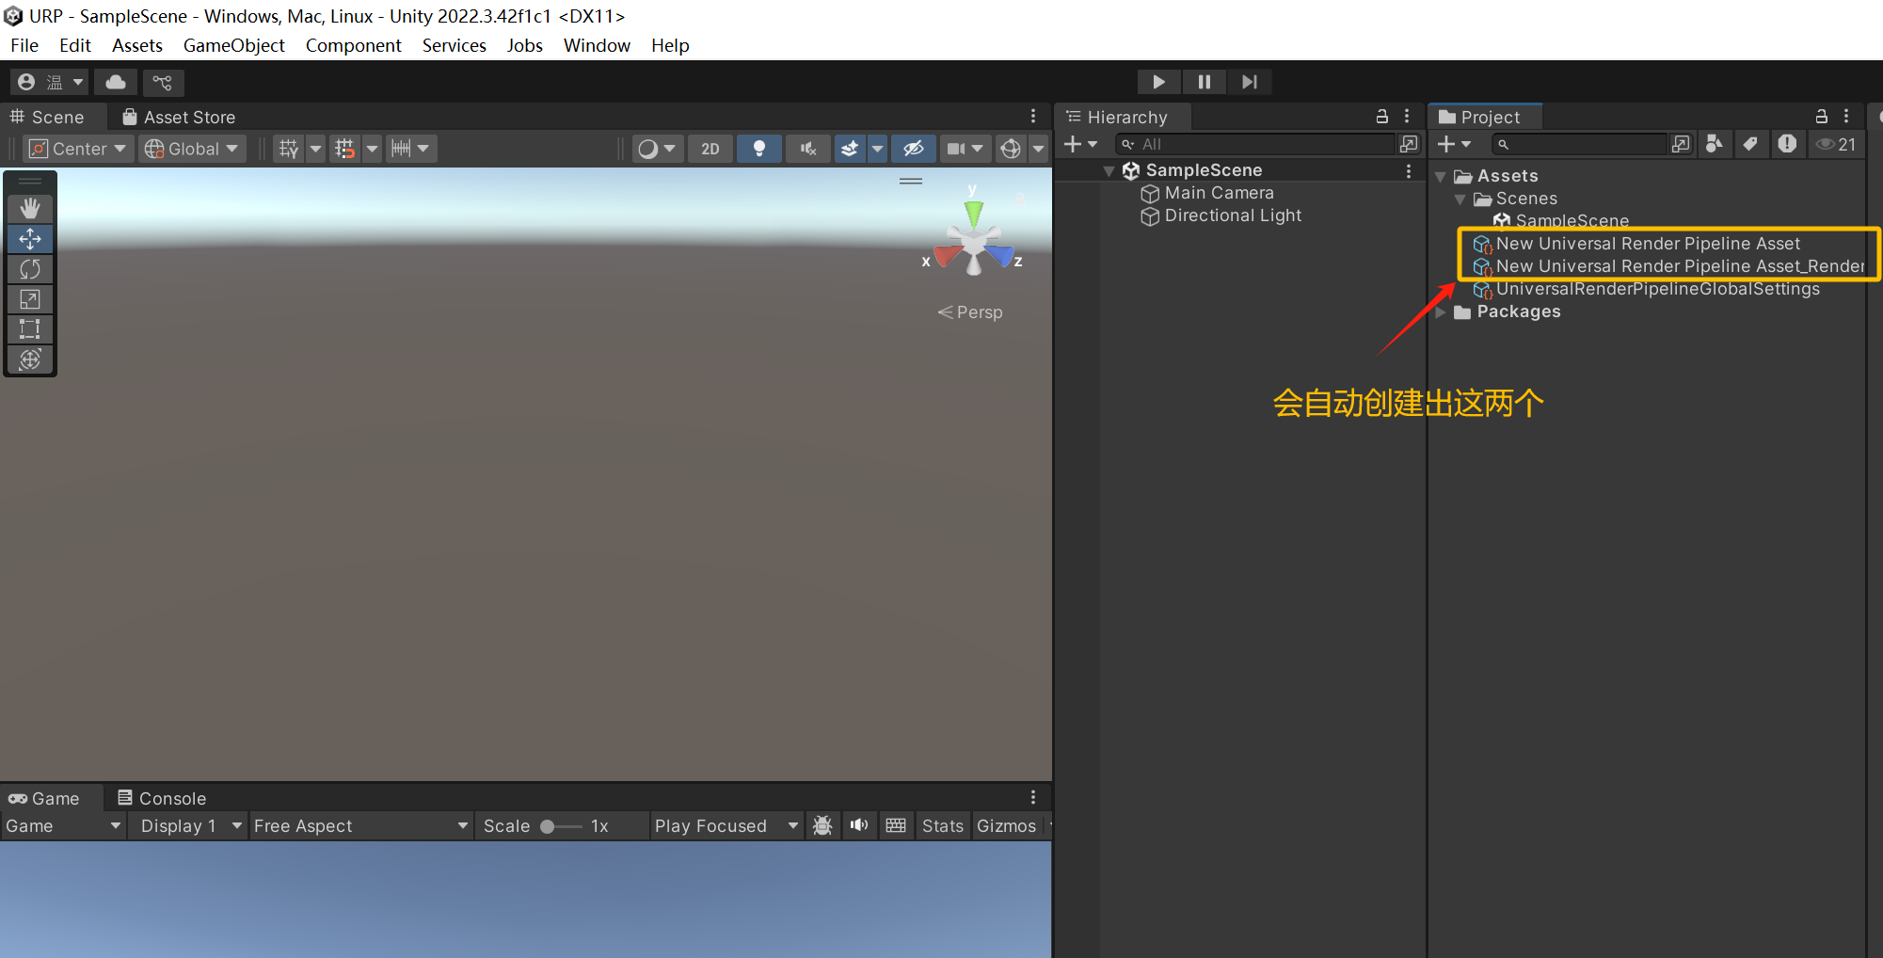This screenshot has height=958, width=1883.
Task: Select the Scale tool
Action: point(30,299)
